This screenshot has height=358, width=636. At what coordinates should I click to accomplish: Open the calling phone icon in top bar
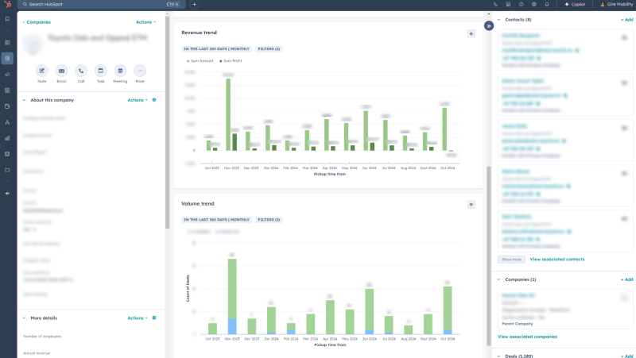point(495,5)
